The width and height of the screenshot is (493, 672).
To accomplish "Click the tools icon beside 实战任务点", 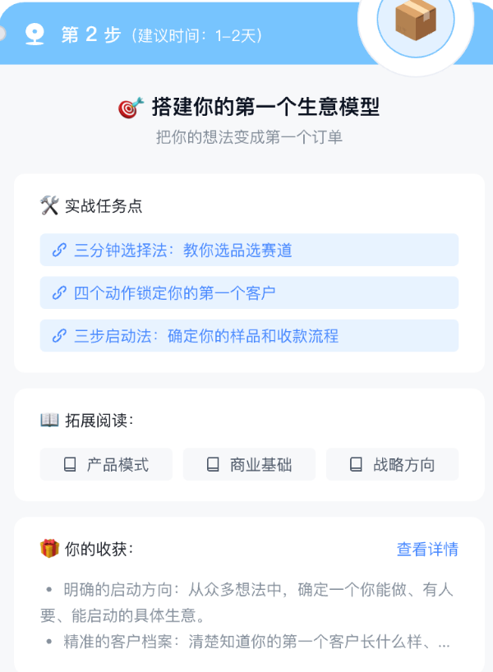I will pyautogui.click(x=49, y=205).
